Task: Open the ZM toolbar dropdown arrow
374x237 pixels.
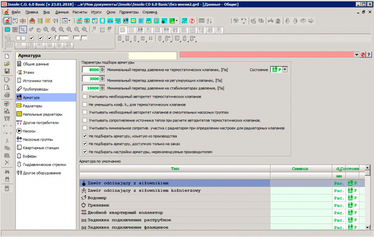Action: pyautogui.click(x=69, y=21)
